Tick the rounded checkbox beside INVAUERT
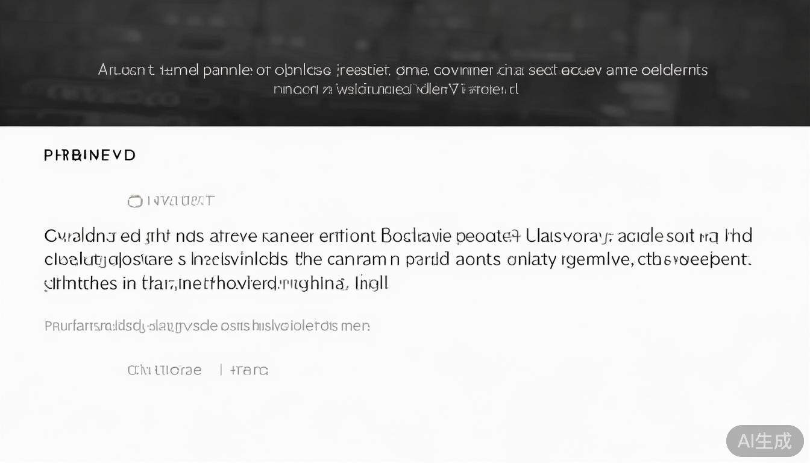This screenshot has height=463, width=810. coord(135,201)
